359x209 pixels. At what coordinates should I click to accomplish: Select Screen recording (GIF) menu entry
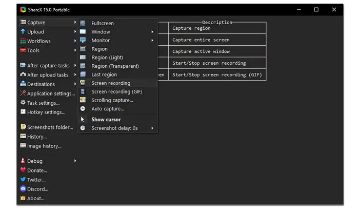116,92
